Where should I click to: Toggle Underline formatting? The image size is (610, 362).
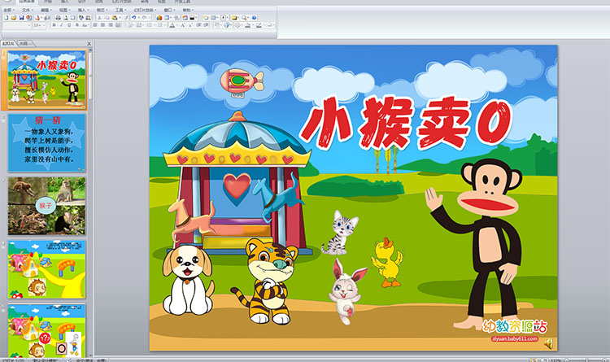pos(69,25)
